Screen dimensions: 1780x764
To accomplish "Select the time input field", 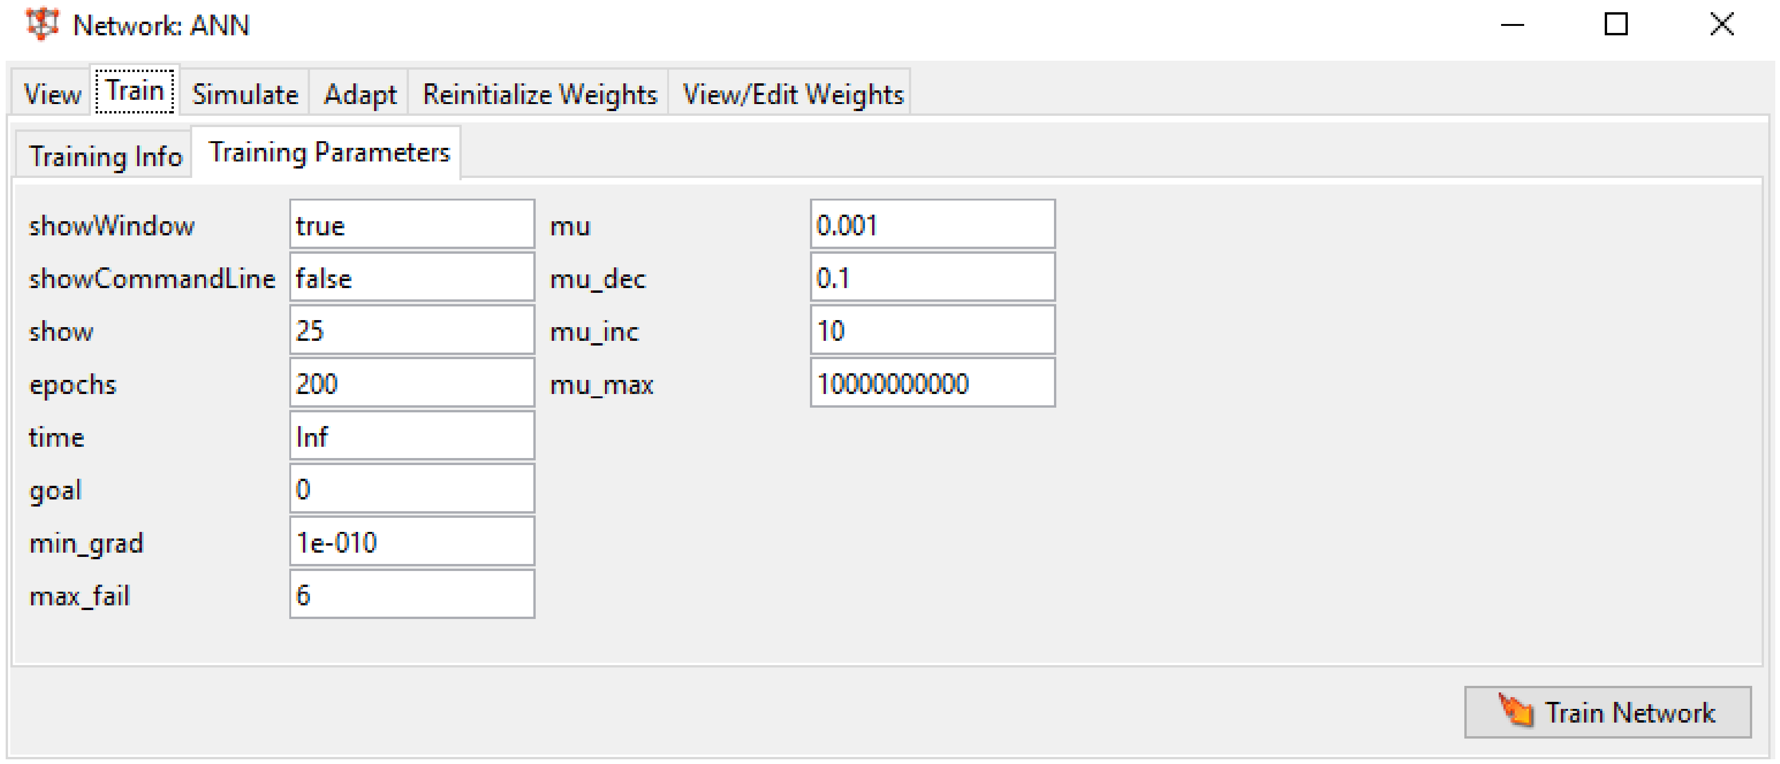I will [x=412, y=436].
